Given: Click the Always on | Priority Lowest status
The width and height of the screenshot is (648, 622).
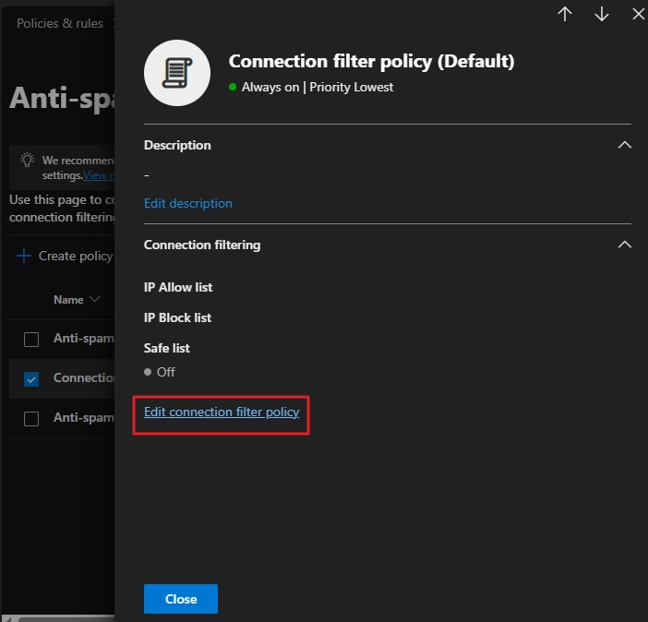Looking at the screenshot, I should pyautogui.click(x=311, y=87).
